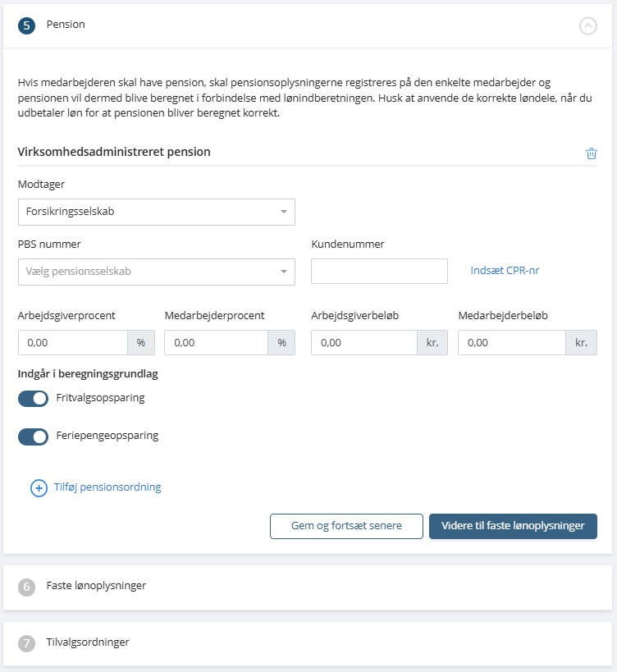Click the step 5 number badge

tap(26, 25)
